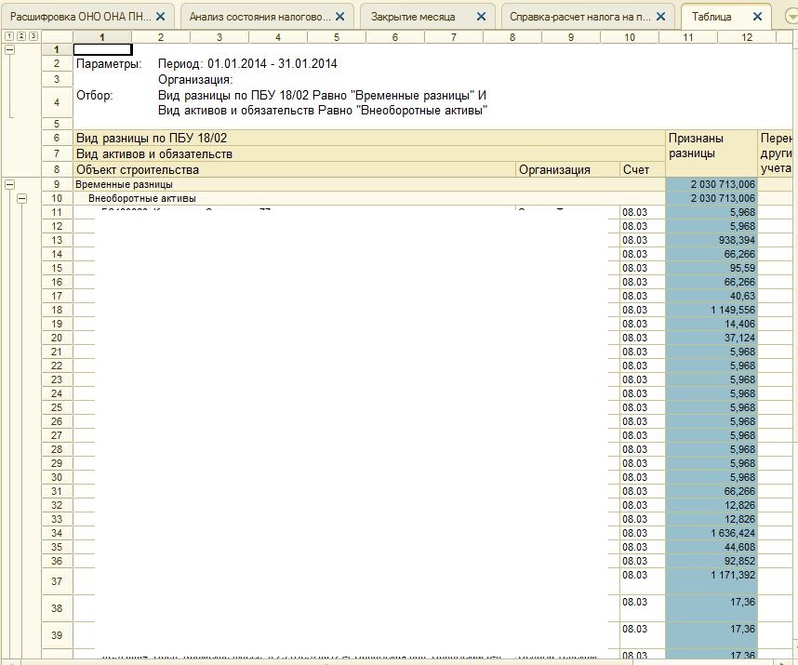Switch to Расшифровка ОНО ОНА tab
Viewport: 798px width, 665px height.
point(80,17)
